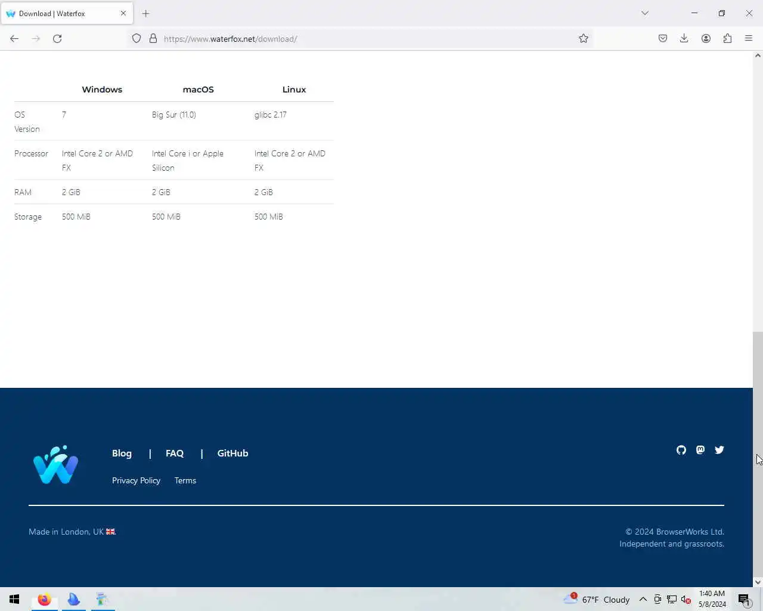Open the notification center icon
The image size is (763, 611).
(x=744, y=600)
